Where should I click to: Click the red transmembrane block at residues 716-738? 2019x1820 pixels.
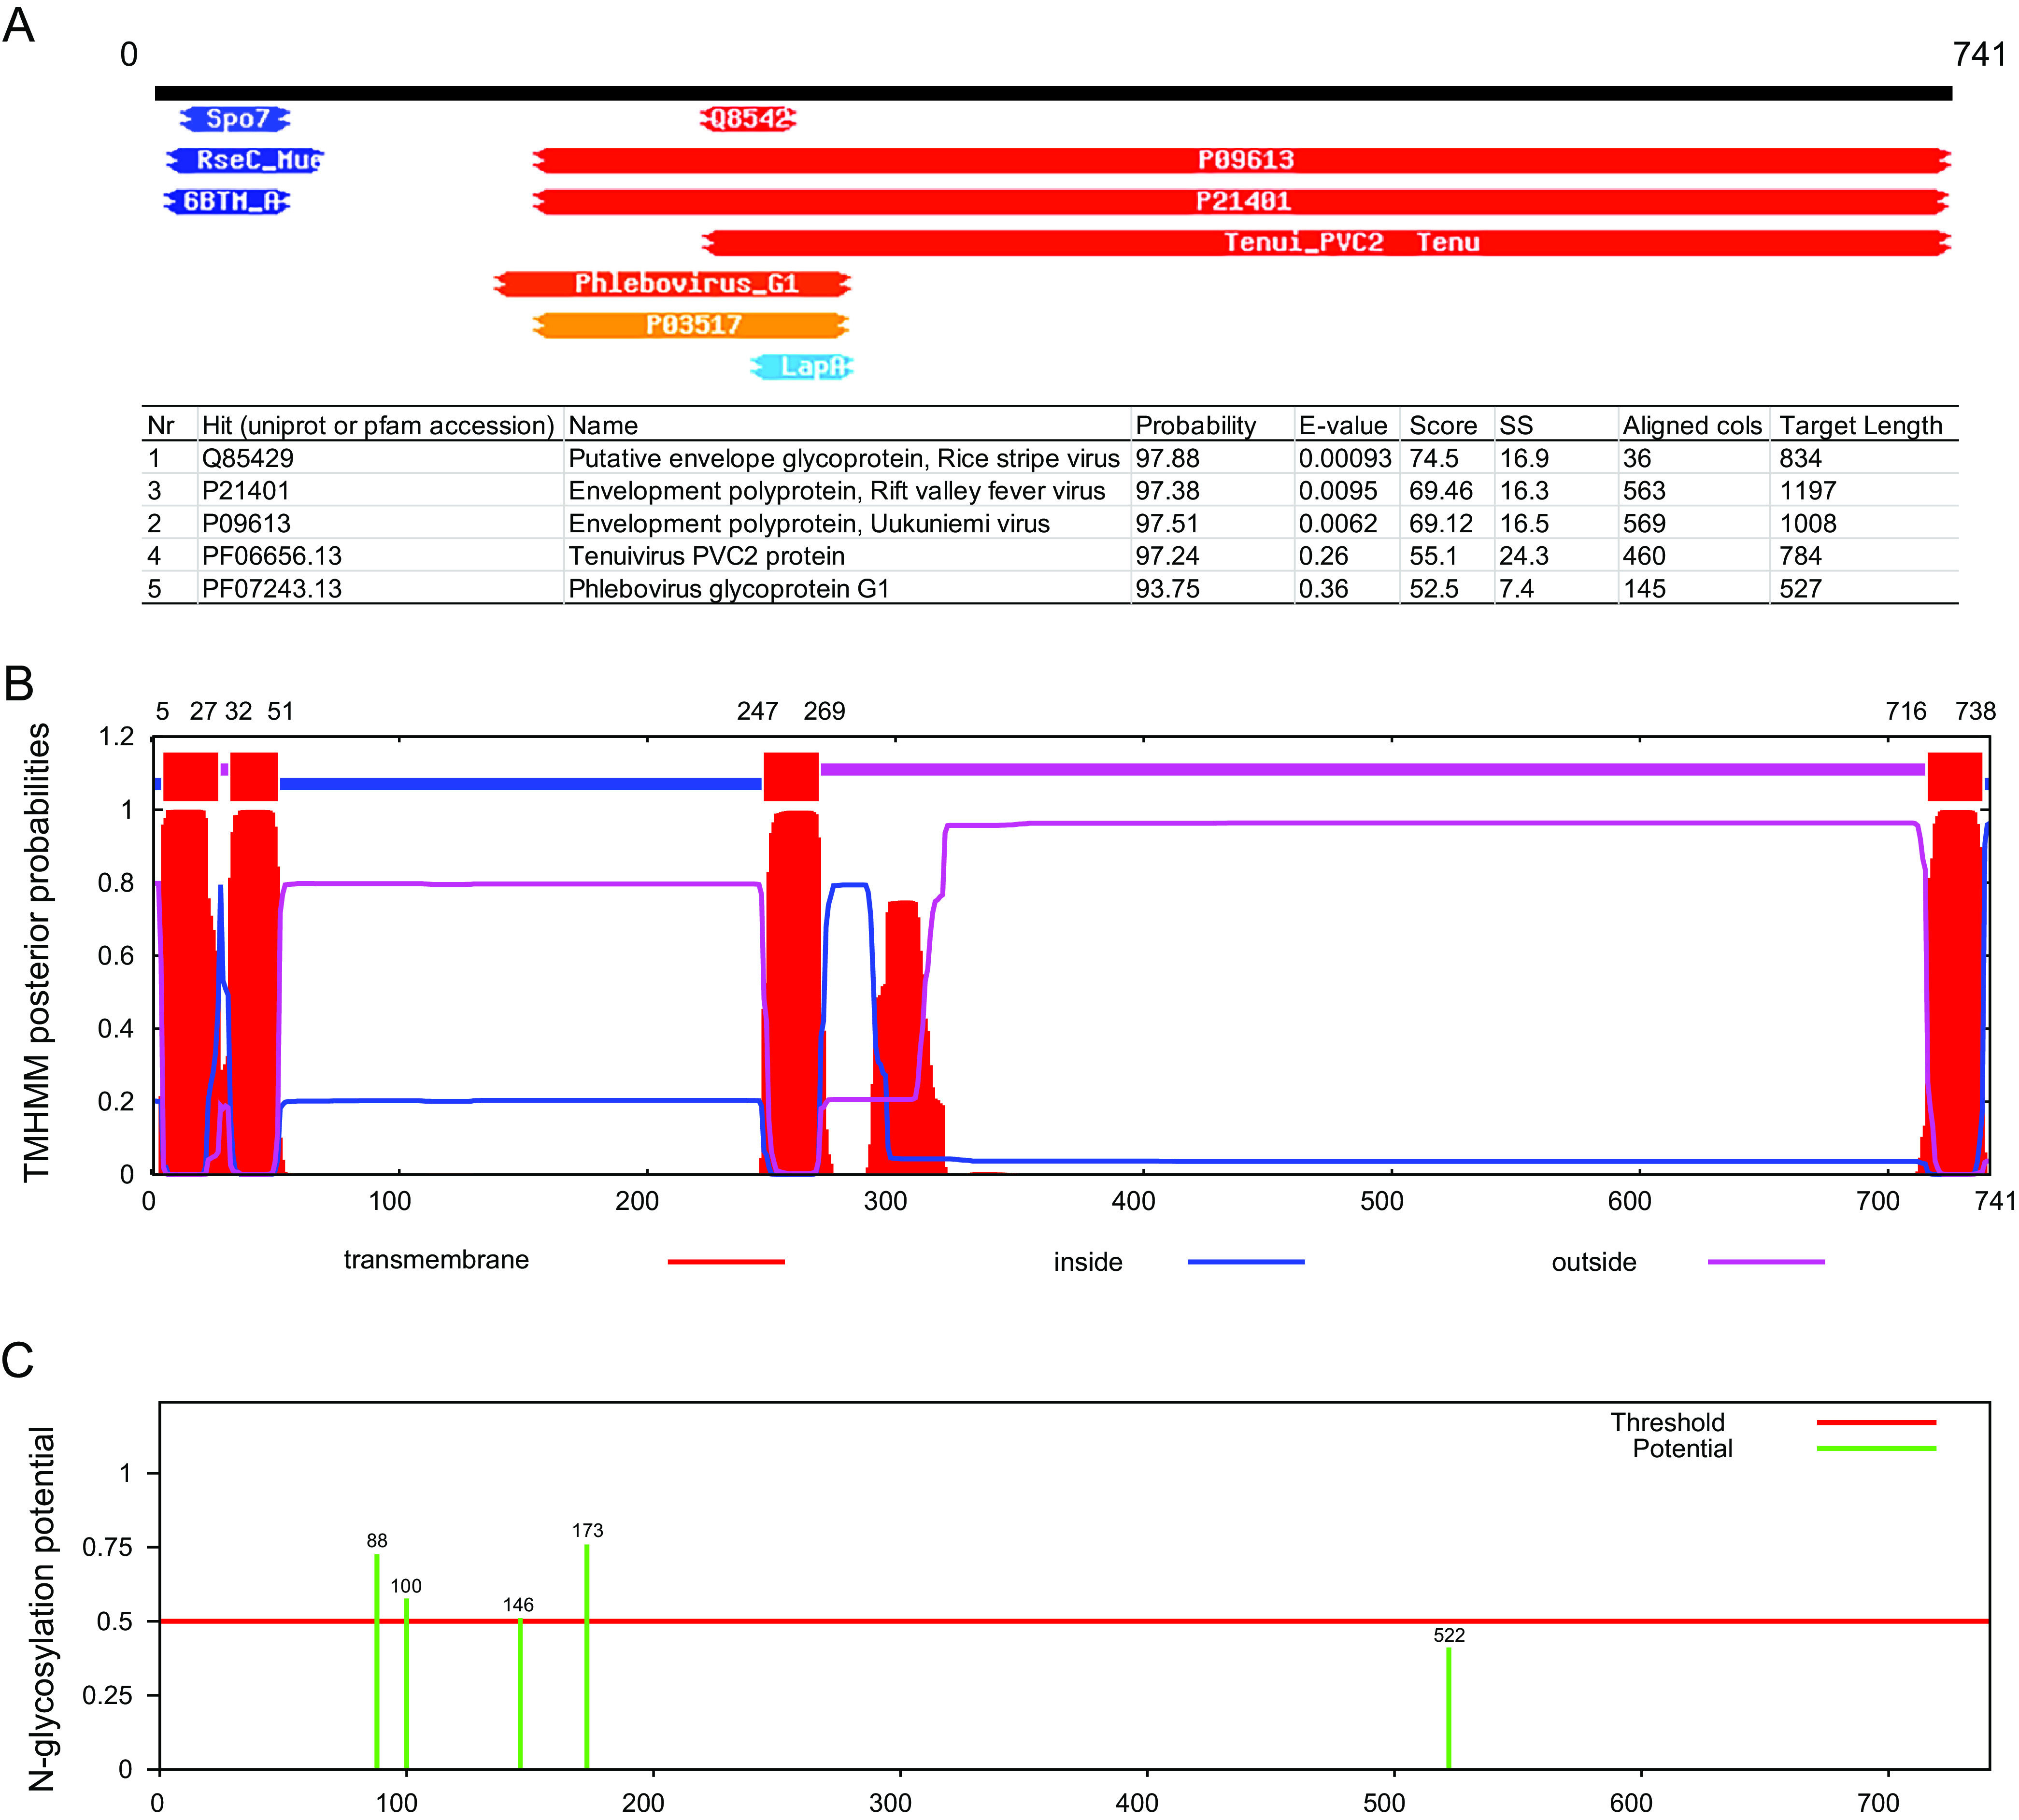click(1954, 776)
